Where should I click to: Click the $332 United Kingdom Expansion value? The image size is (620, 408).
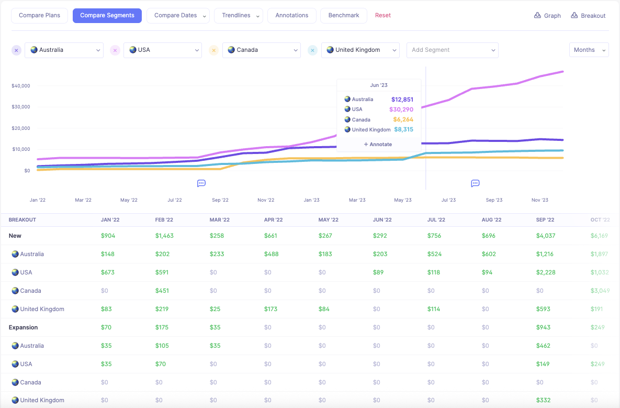tap(543, 400)
